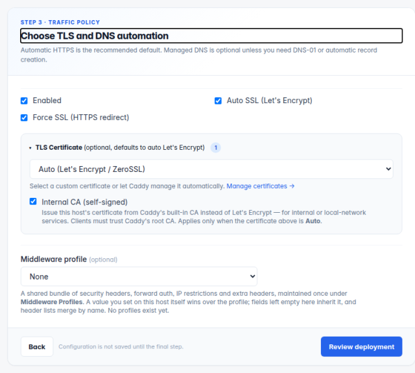Click the 'Configuration is not saved until the final step' note
The image size is (415, 373).
click(121, 346)
